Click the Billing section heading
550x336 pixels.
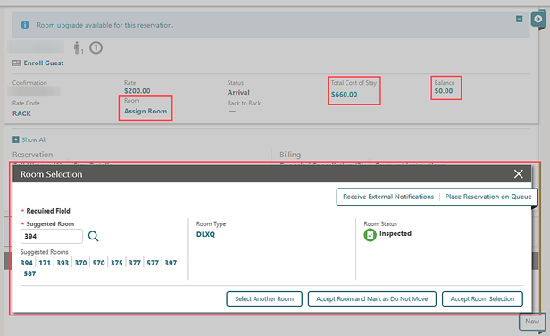tap(290, 155)
